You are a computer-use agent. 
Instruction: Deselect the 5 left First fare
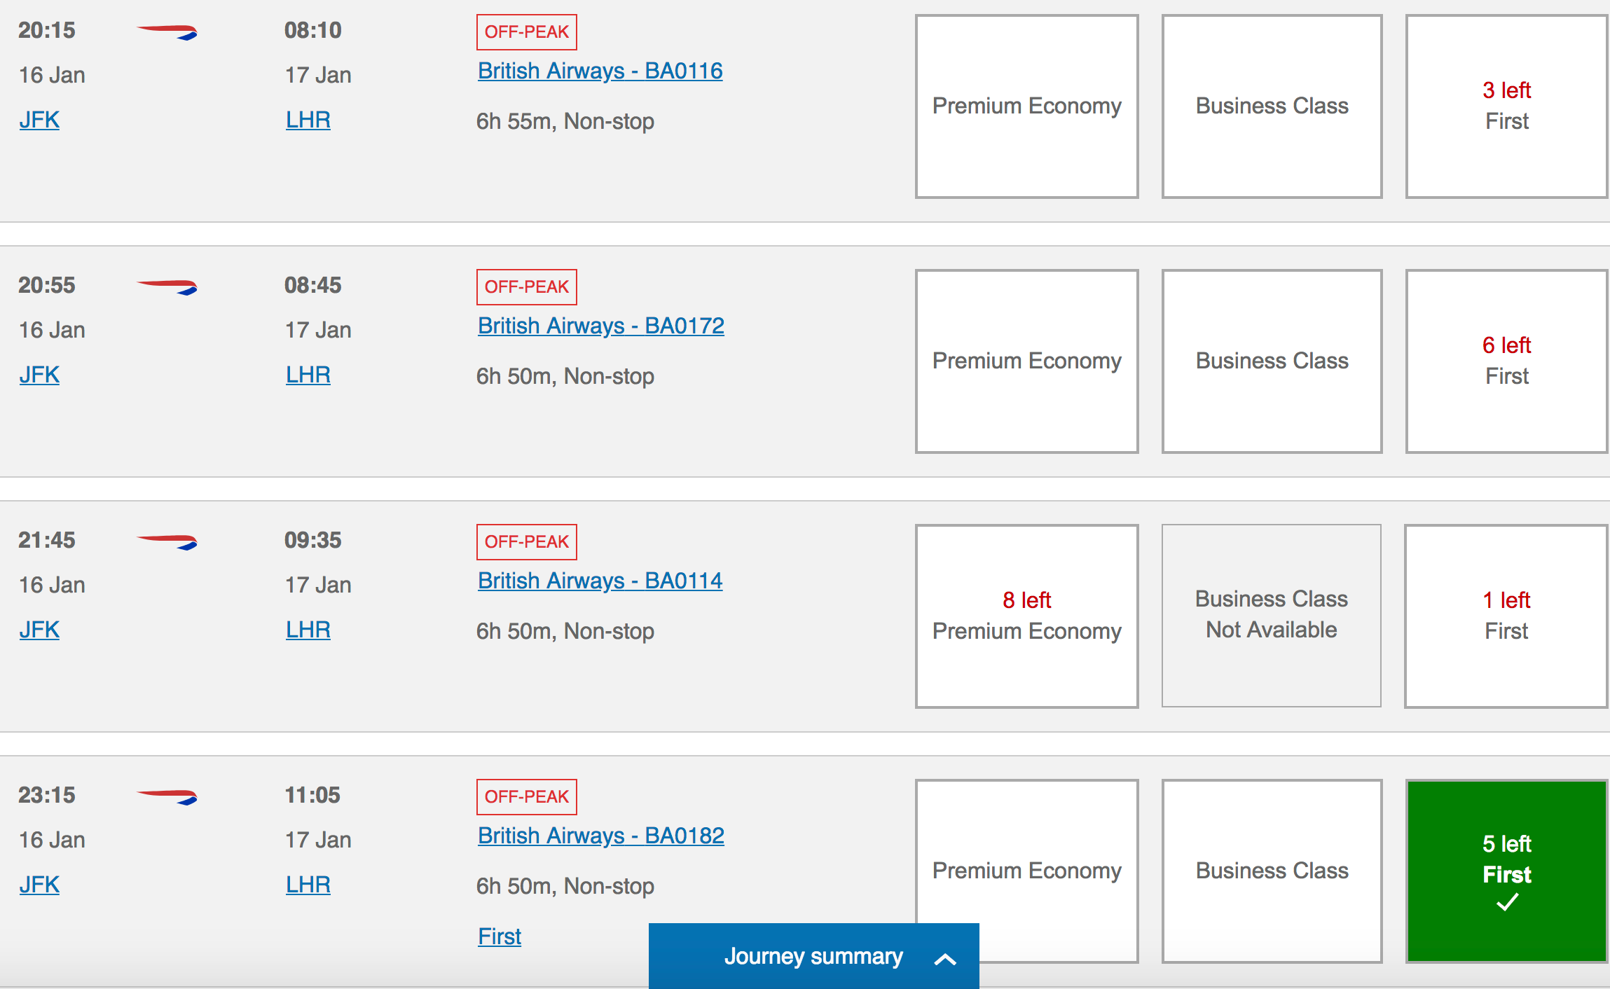1506,871
